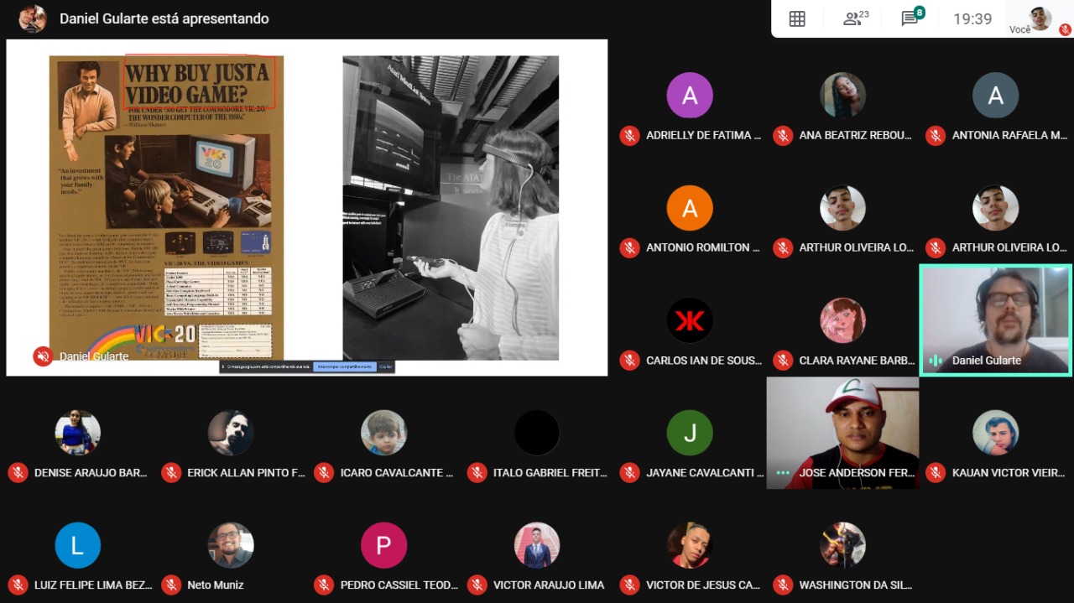Click the Interromper compartilhamento button
The image size is (1074, 603).
point(345,366)
